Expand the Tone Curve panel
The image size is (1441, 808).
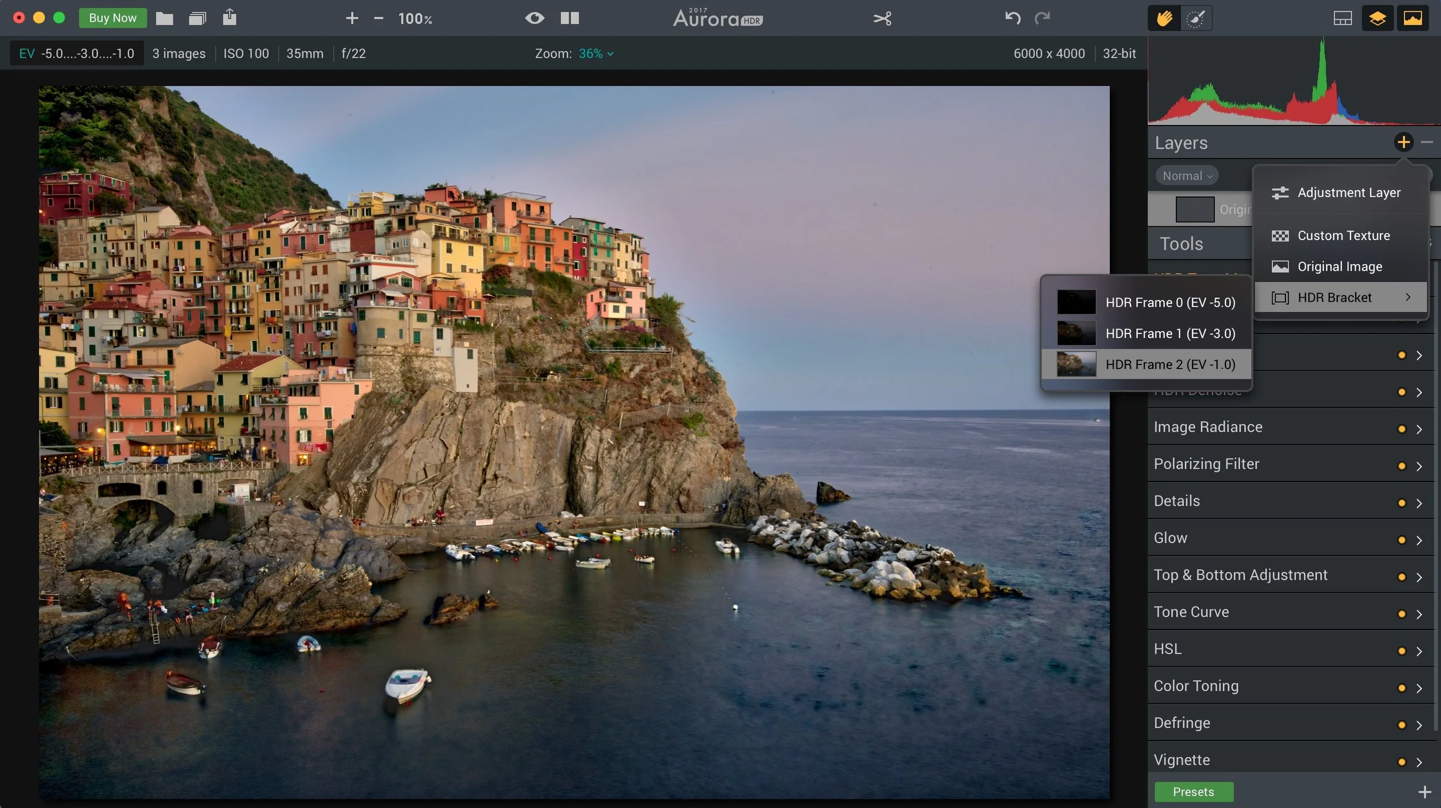1191,612
